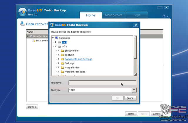188x123 pixels.
Task: Select the (C:) drive label
Action: (x=64, y=46)
